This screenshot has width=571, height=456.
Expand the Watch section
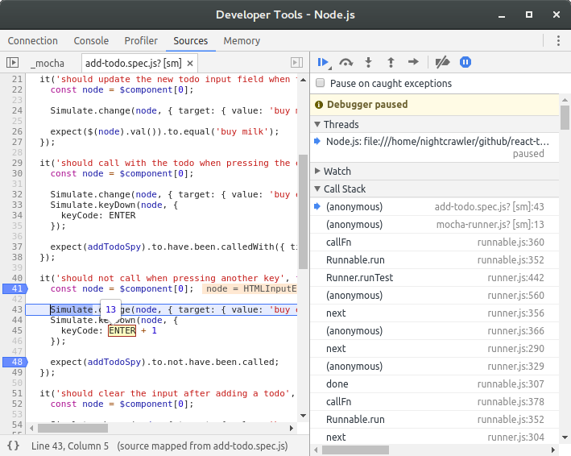tap(317, 171)
